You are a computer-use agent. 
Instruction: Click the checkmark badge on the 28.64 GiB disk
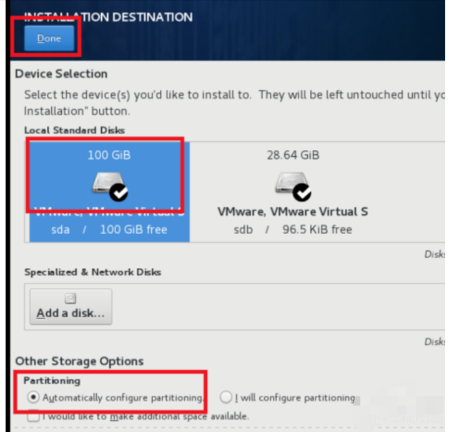coord(302,193)
